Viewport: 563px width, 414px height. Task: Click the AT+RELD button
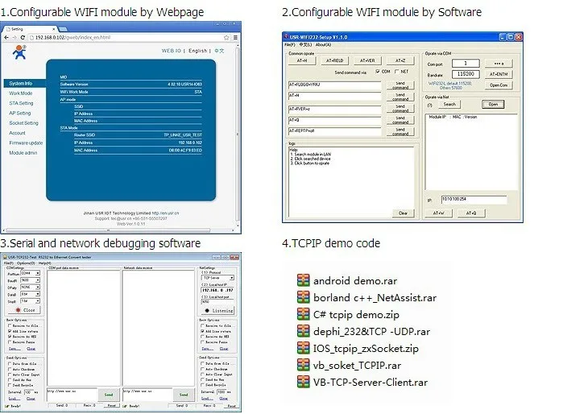click(x=334, y=60)
